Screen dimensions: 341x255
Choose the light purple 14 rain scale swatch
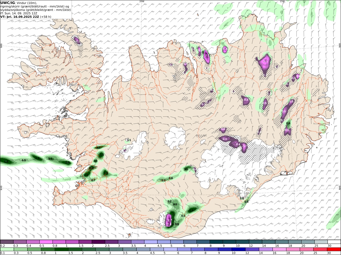click(266, 249)
